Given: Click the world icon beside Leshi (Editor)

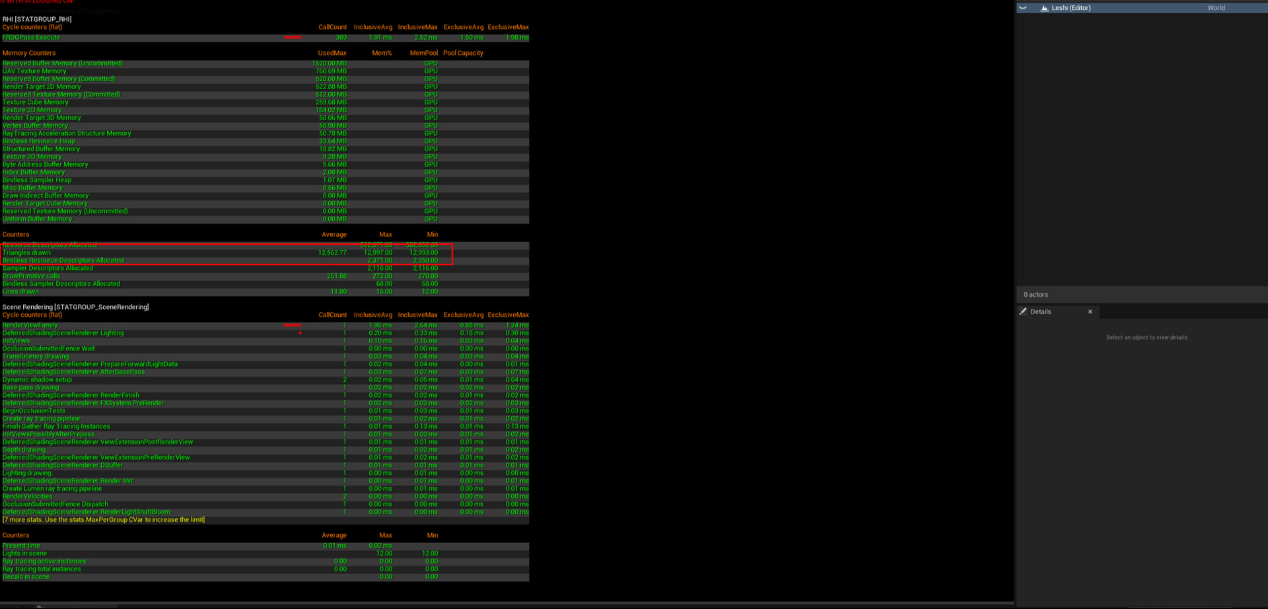Looking at the screenshot, I should (1044, 8).
